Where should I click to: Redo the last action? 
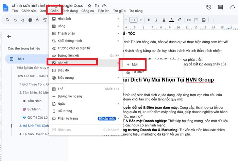(x=23, y=20)
